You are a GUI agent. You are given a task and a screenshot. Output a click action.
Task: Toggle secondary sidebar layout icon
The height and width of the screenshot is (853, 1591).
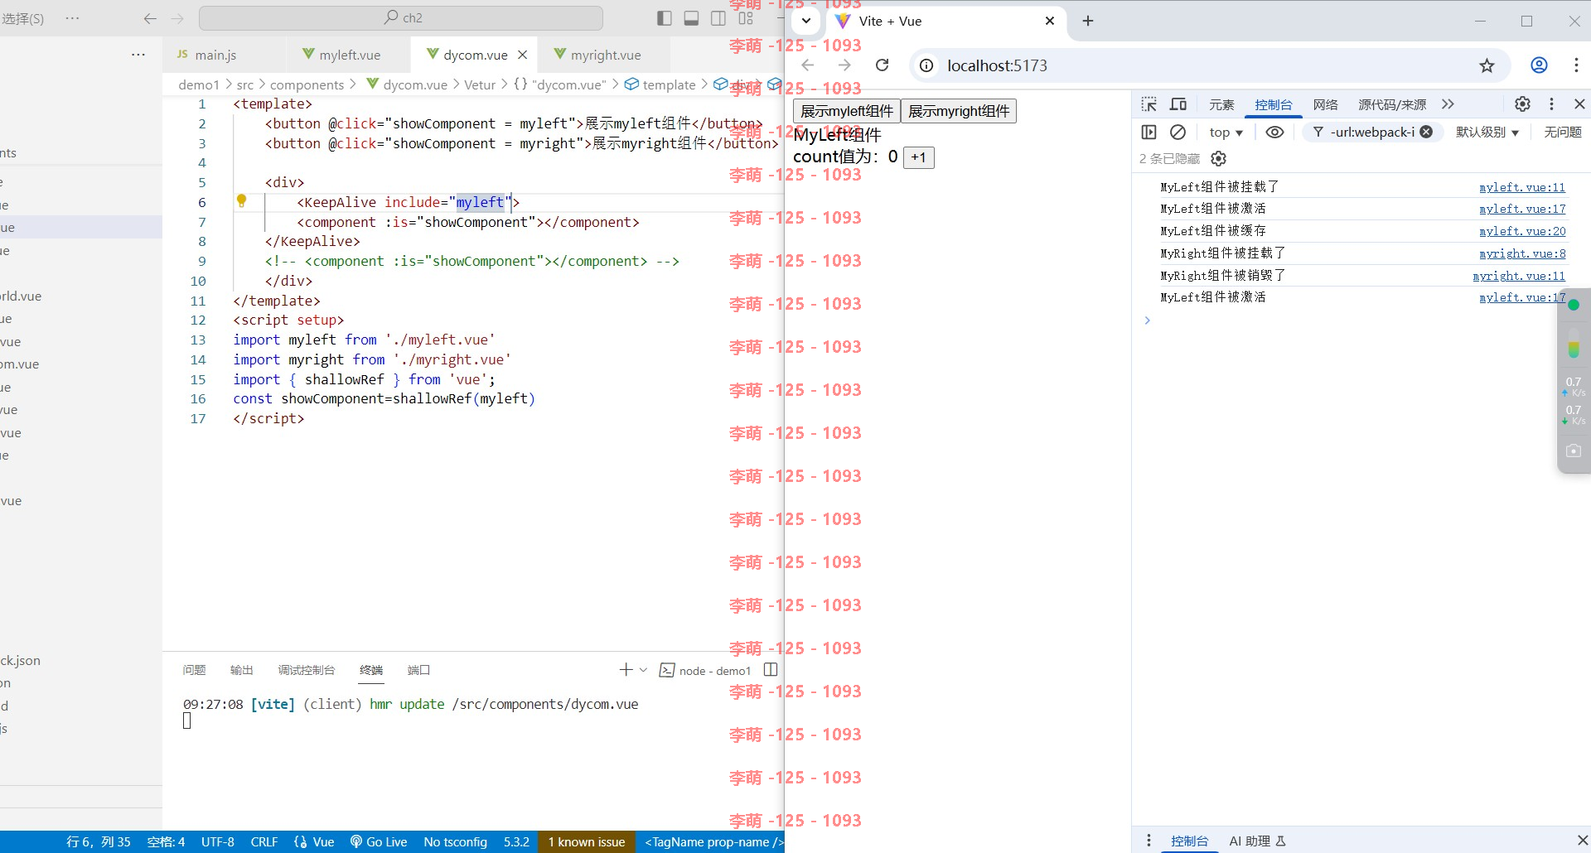pos(718,18)
